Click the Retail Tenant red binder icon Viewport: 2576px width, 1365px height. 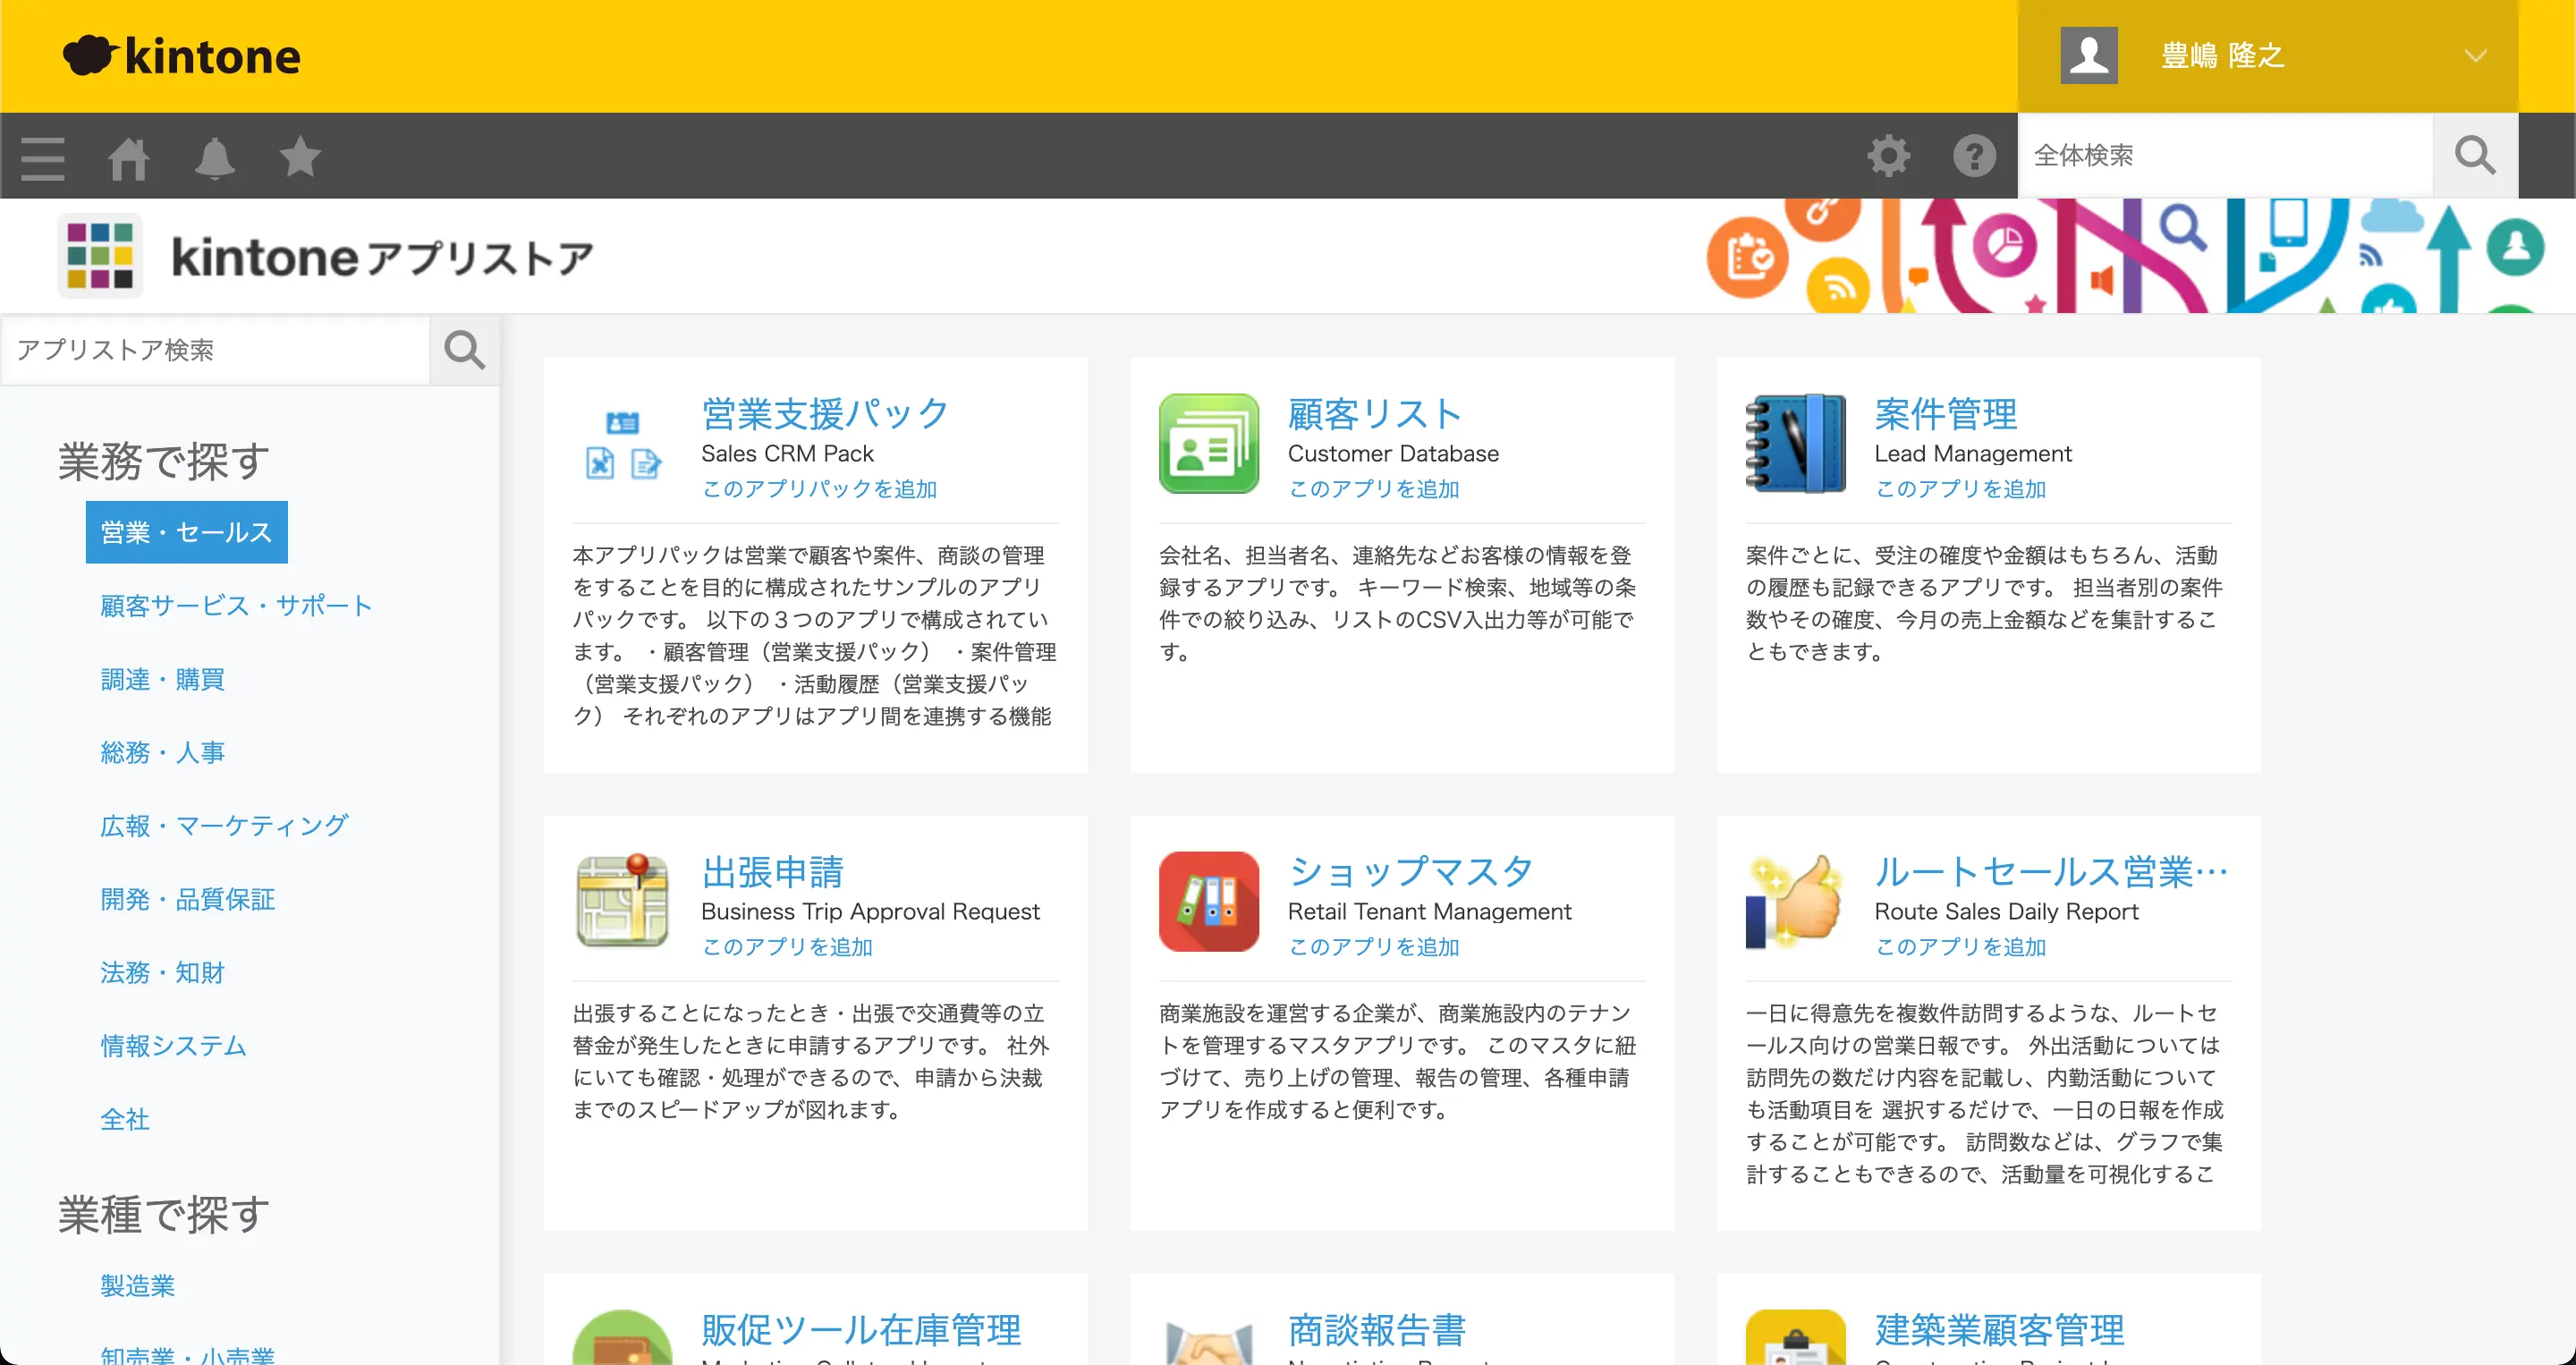click(1209, 901)
